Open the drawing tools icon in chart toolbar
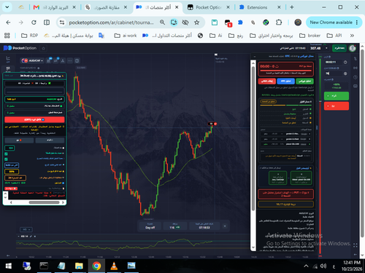This screenshot has height=273, width=365. [x=63, y=60]
